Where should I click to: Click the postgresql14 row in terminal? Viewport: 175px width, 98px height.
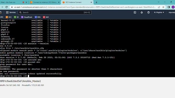31,23
